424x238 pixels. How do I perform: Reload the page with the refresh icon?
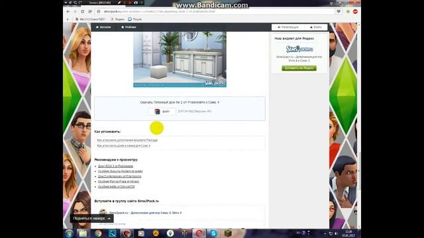click(82, 12)
